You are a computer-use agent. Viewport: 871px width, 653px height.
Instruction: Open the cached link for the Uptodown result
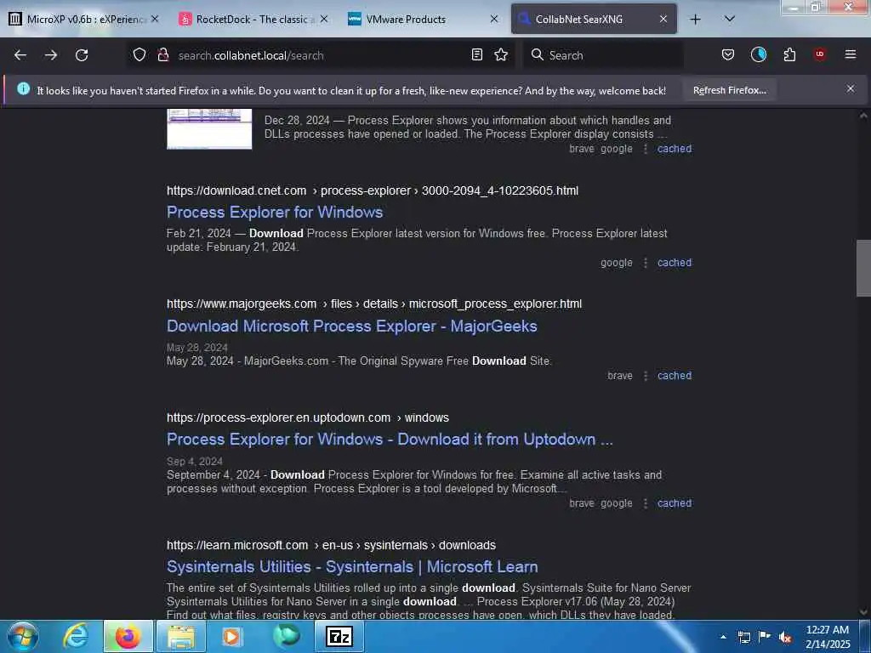[x=675, y=503]
